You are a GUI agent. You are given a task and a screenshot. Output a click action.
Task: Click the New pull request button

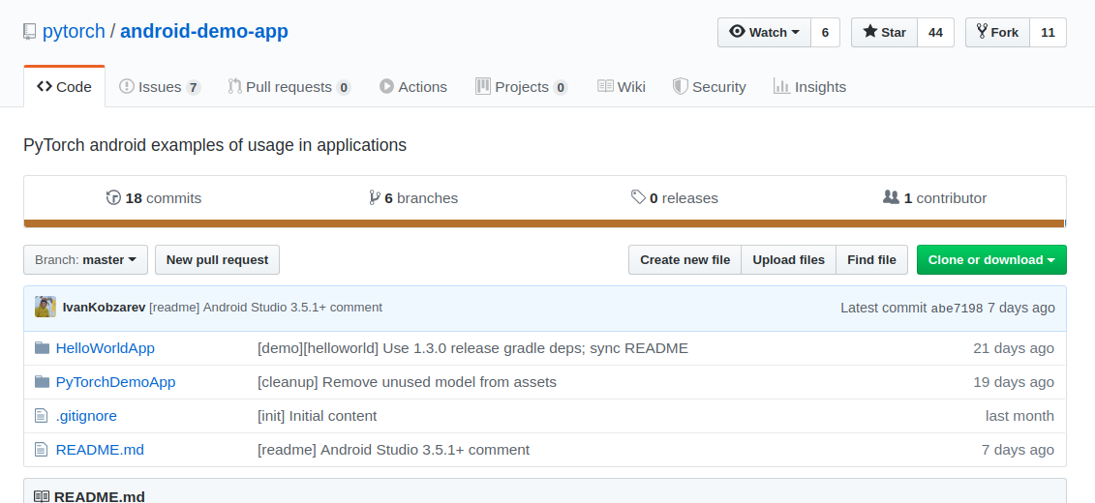217,260
